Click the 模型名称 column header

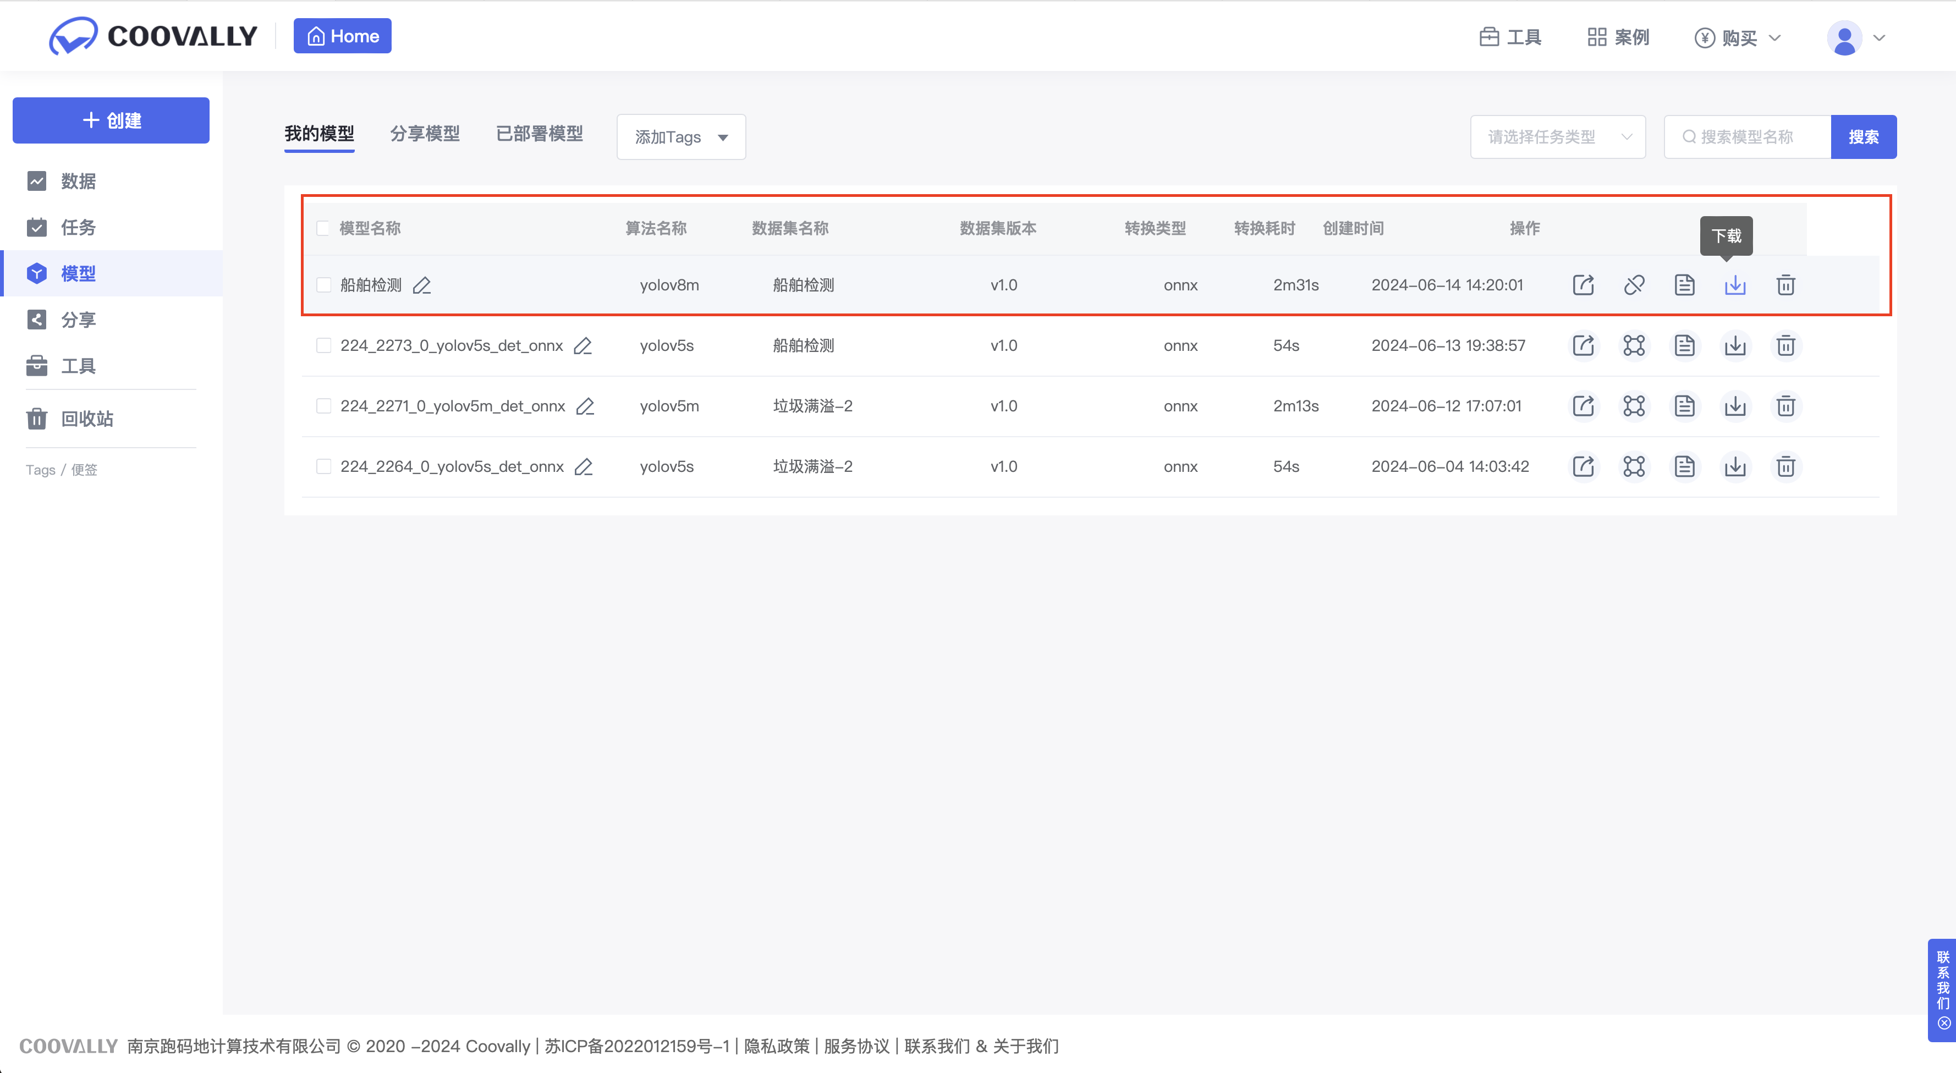click(x=370, y=228)
